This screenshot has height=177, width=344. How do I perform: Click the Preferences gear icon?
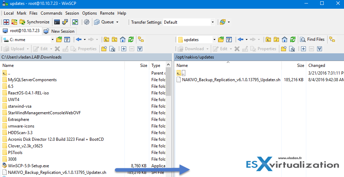click(x=87, y=22)
